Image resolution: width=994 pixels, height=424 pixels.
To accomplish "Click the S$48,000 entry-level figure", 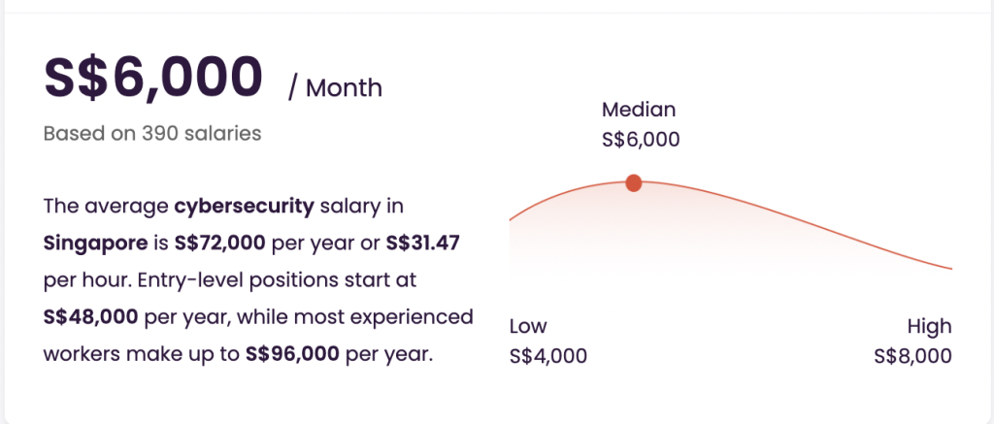I will pyautogui.click(x=90, y=317).
